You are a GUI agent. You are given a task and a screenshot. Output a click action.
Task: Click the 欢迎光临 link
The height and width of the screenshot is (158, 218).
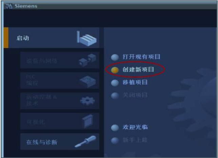tap(135, 127)
